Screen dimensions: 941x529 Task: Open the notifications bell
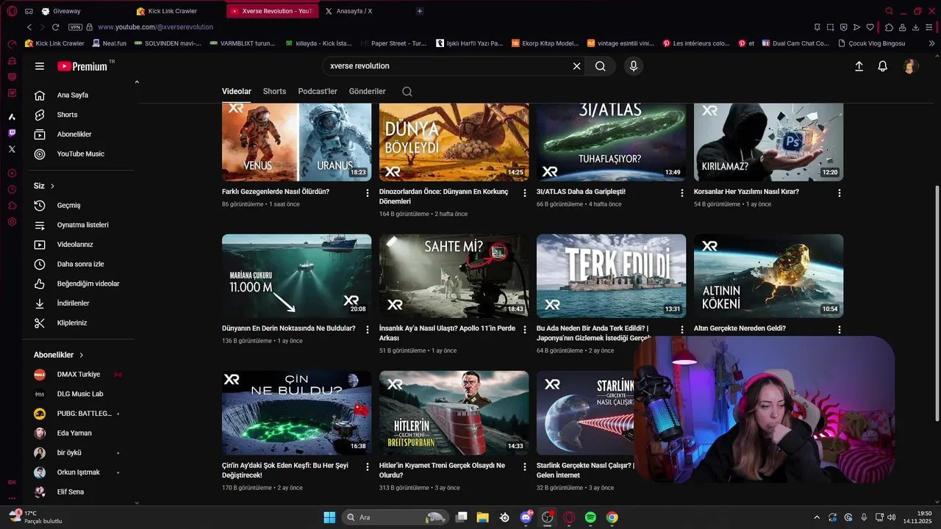pyautogui.click(x=883, y=66)
